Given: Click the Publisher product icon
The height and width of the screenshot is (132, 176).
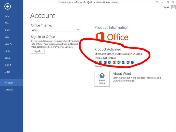Looking at the screenshot, I should click(x=119, y=62).
